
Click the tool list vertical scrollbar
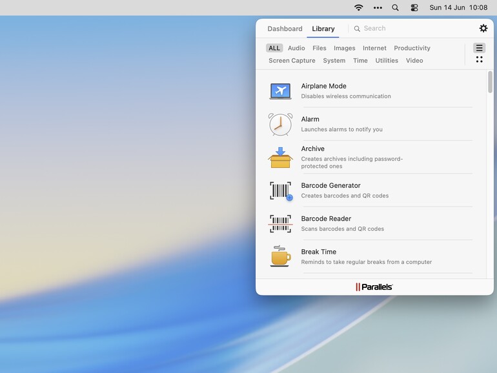490,82
